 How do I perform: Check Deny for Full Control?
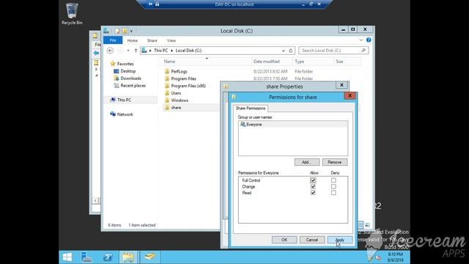(333, 180)
